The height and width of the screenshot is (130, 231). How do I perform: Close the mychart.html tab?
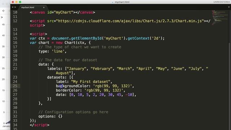(44, 7)
